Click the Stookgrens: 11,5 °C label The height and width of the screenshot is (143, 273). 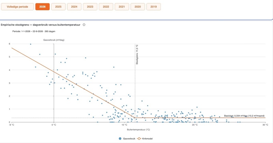(x=137, y=55)
